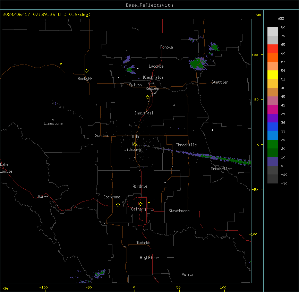Screen dimensions: 299x292
Task: Click the yellow V marker east of Calgary
Action: pos(149,203)
